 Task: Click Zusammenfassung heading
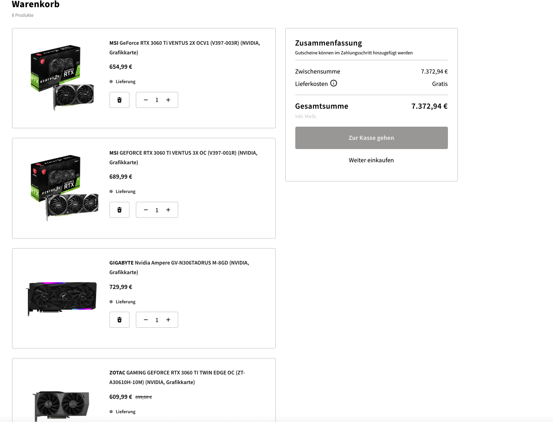click(328, 43)
